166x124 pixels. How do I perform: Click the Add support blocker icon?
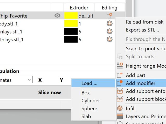[120, 99]
